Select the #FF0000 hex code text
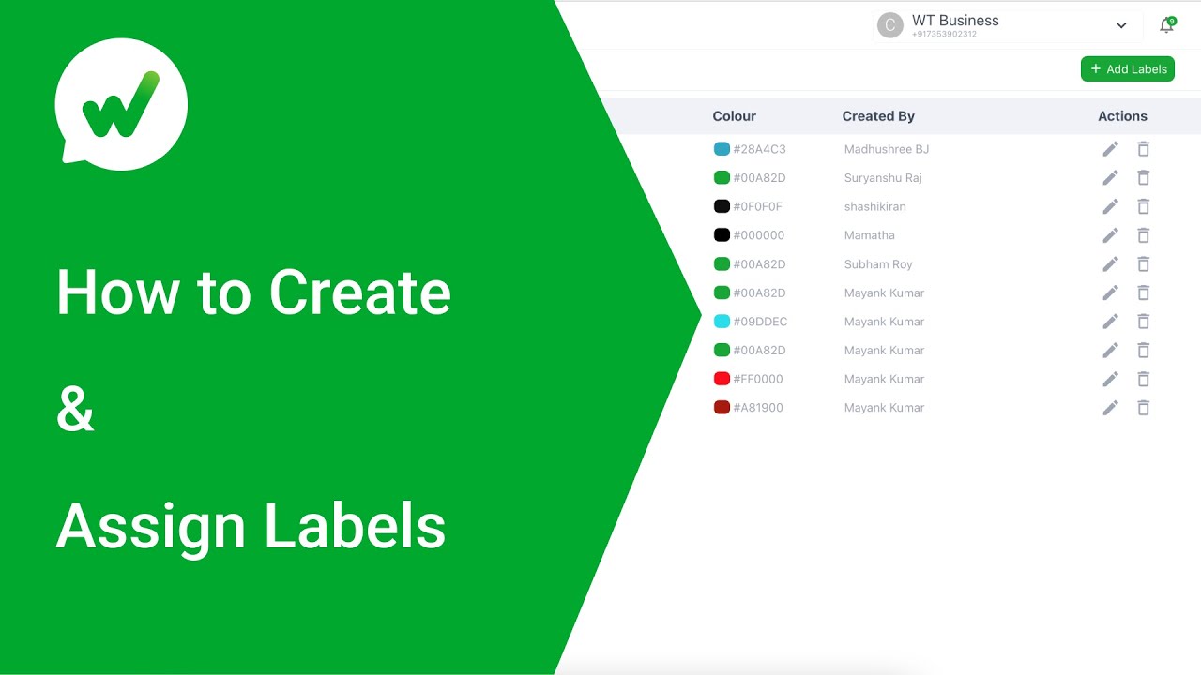 758,379
